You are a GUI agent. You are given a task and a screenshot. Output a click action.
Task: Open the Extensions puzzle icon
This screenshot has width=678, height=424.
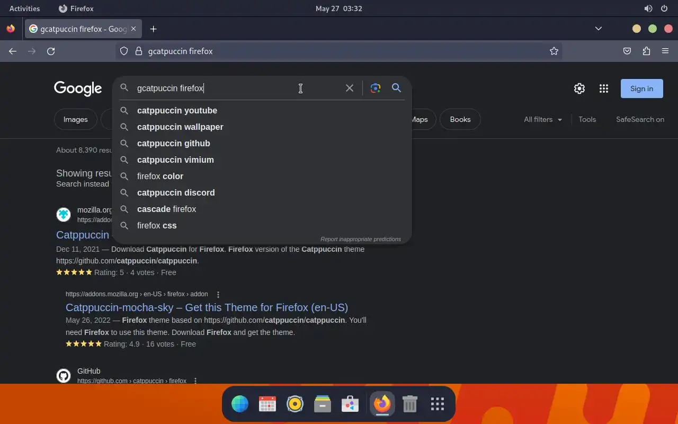(x=646, y=51)
